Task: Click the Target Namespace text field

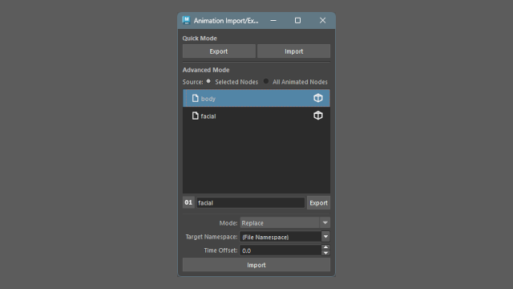Action: pyautogui.click(x=281, y=237)
